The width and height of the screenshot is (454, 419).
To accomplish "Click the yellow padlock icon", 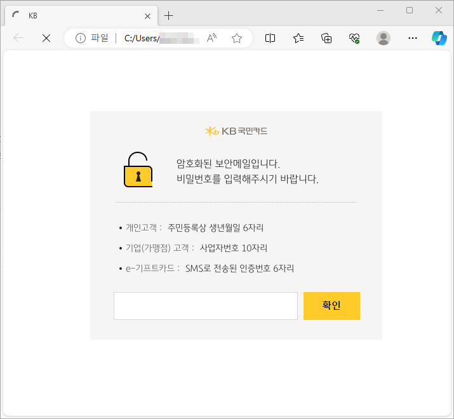I will [x=138, y=170].
